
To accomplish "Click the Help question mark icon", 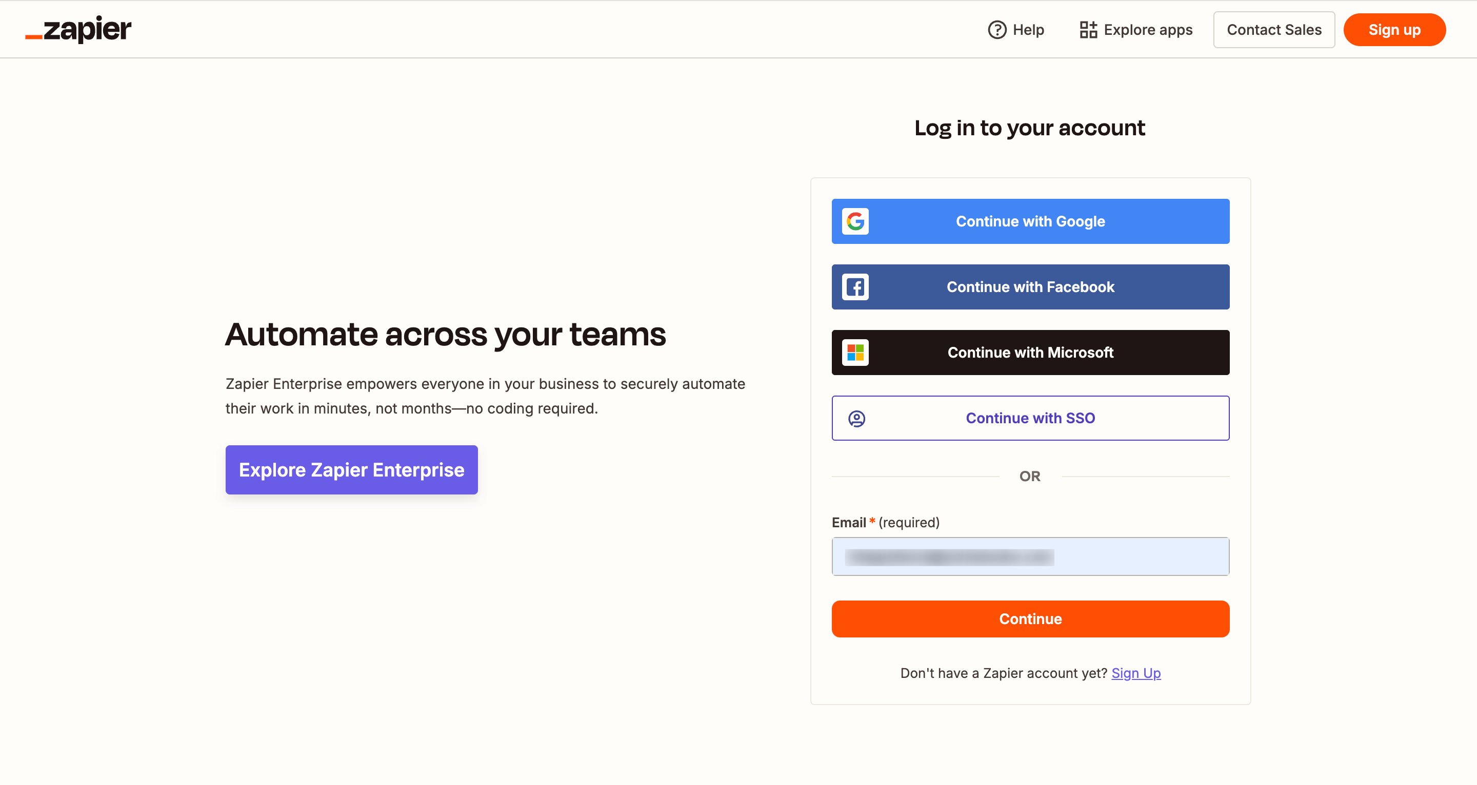I will point(996,29).
